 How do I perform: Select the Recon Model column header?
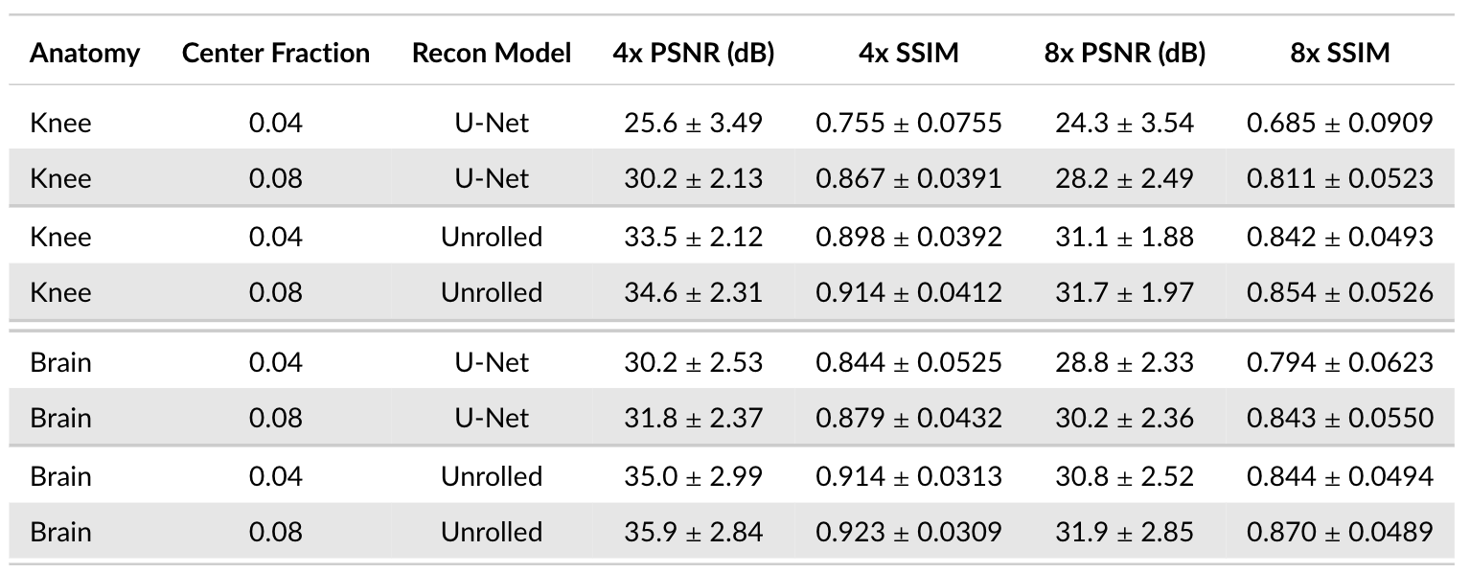492,53
